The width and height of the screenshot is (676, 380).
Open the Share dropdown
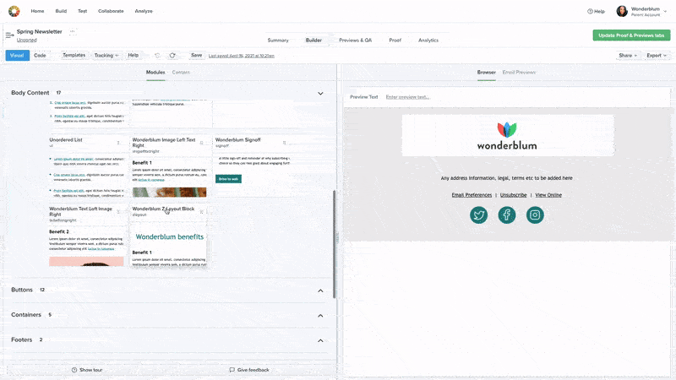point(628,55)
